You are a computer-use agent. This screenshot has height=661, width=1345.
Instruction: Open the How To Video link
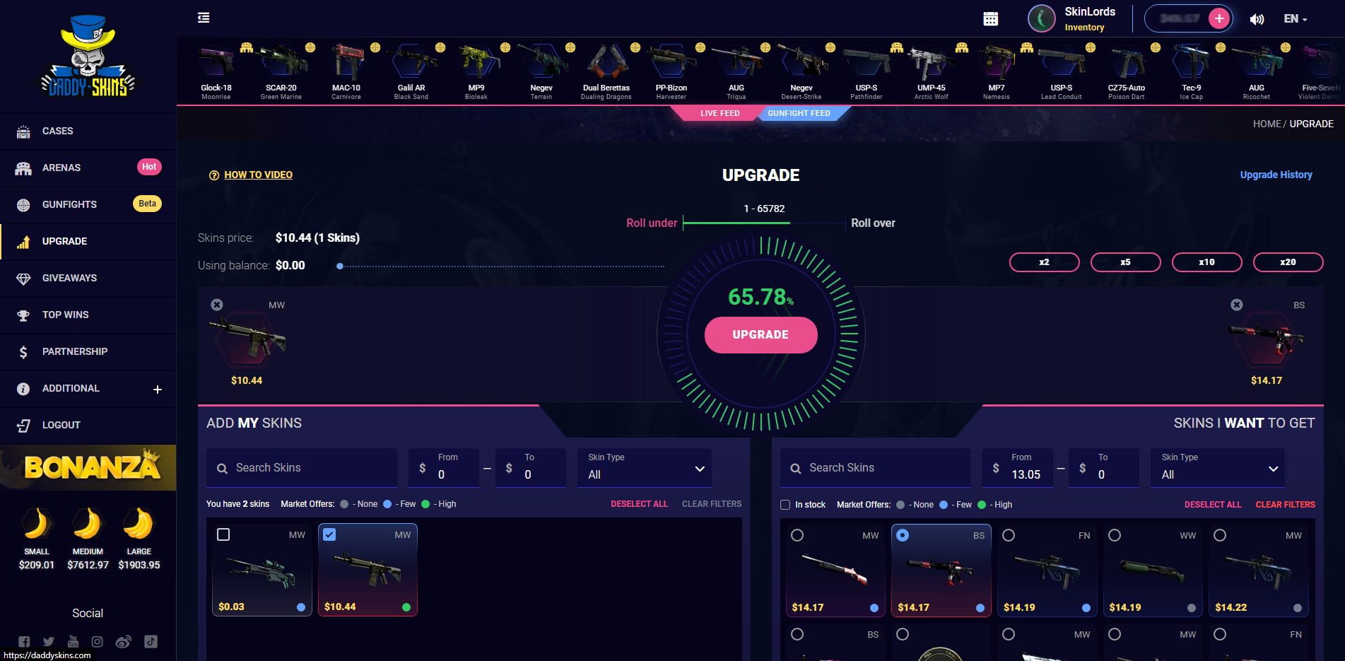pyautogui.click(x=258, y=175)
